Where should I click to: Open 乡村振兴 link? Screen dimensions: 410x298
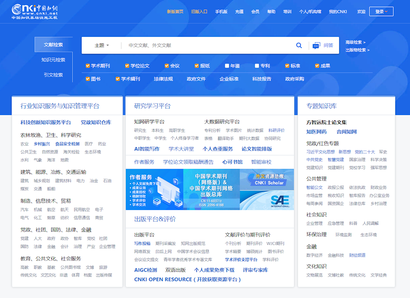(x=42, y=144)
